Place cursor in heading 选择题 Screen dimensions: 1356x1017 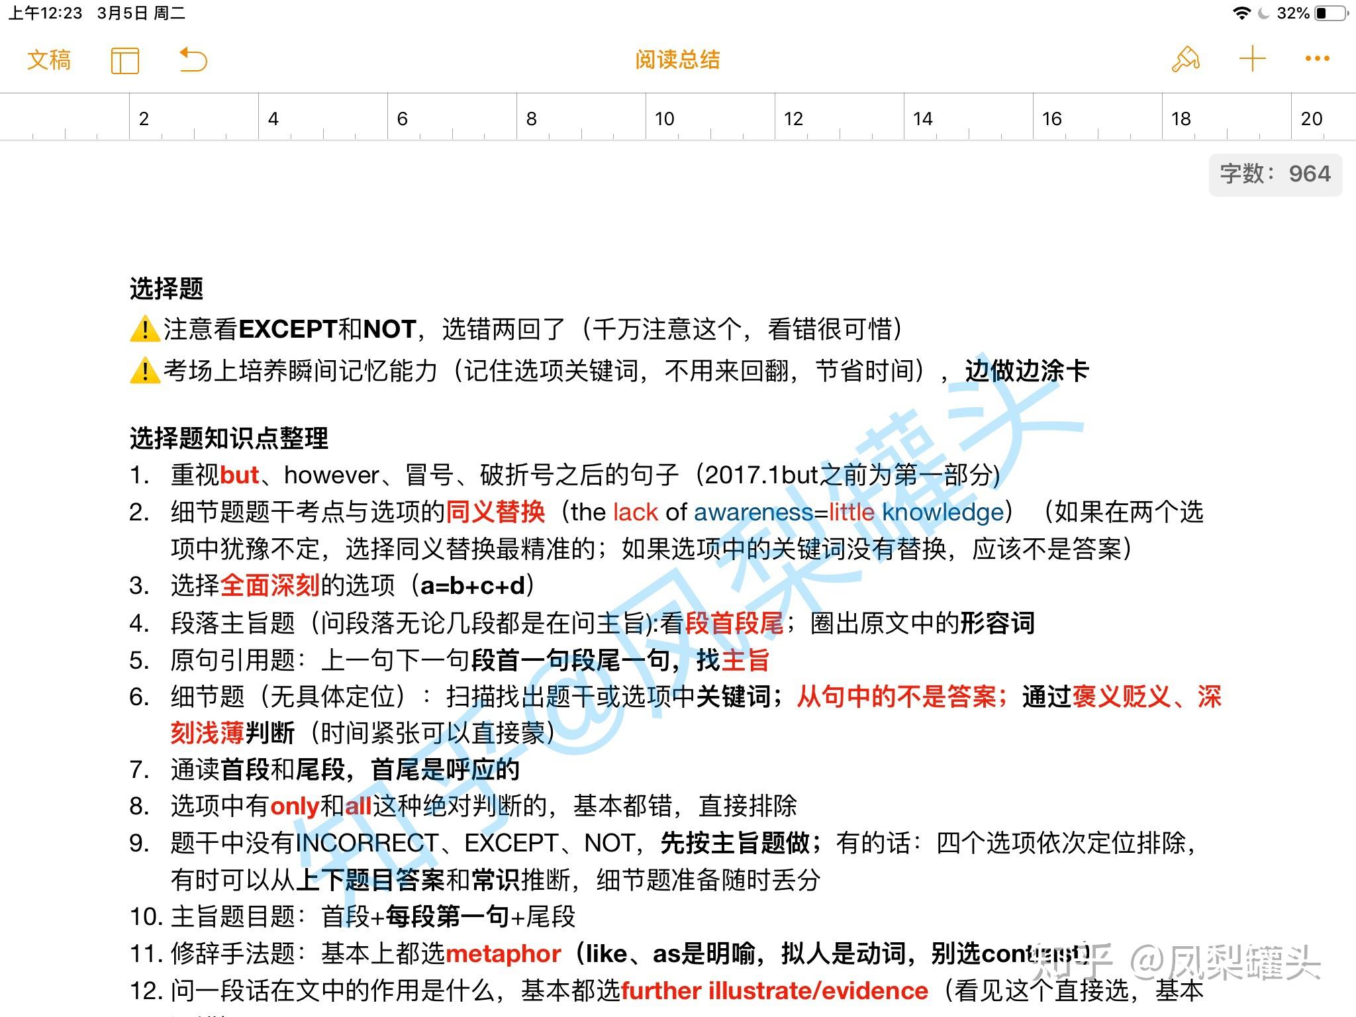tap(166, 289)
